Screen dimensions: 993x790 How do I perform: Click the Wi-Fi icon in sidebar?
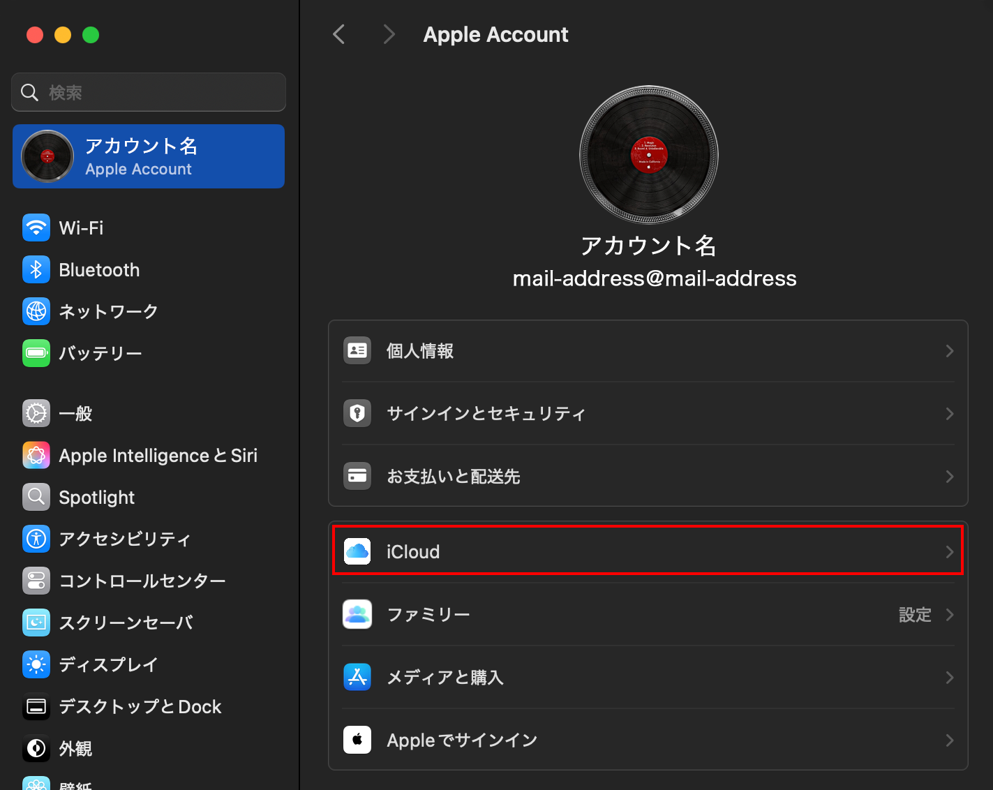coord(36,228)
